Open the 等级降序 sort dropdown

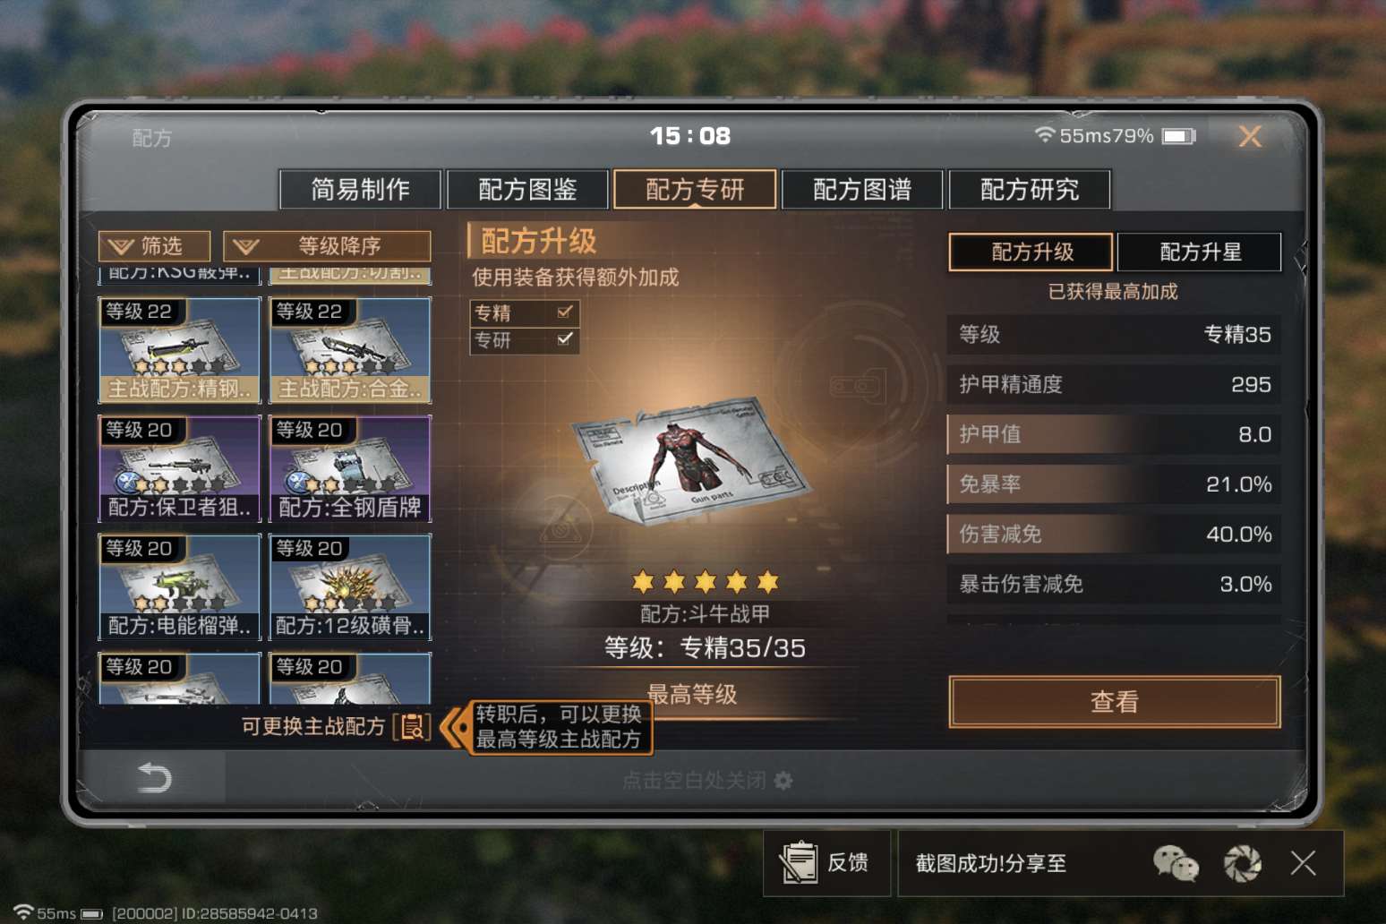[x=327, y=246]
